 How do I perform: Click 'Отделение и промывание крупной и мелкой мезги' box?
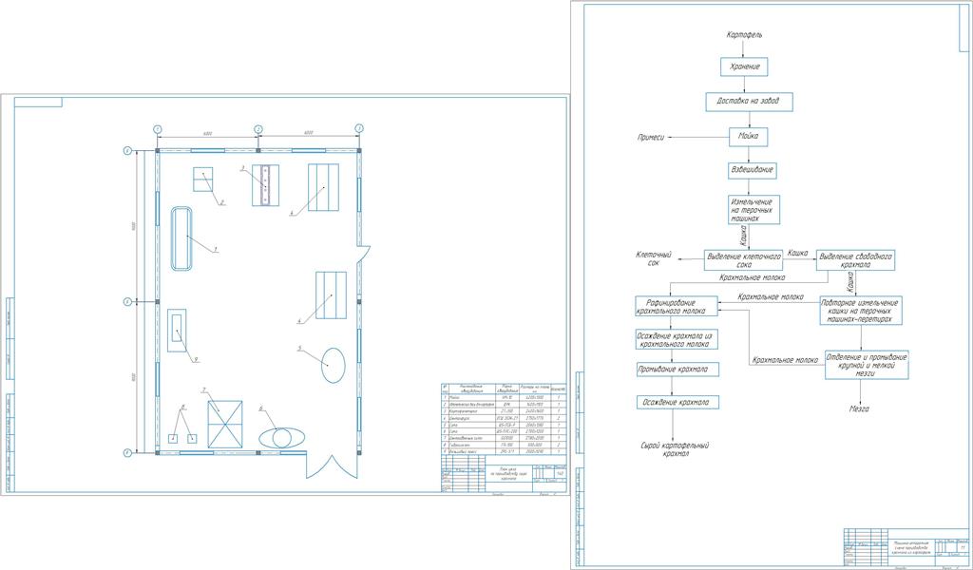[x=867, y=365]
